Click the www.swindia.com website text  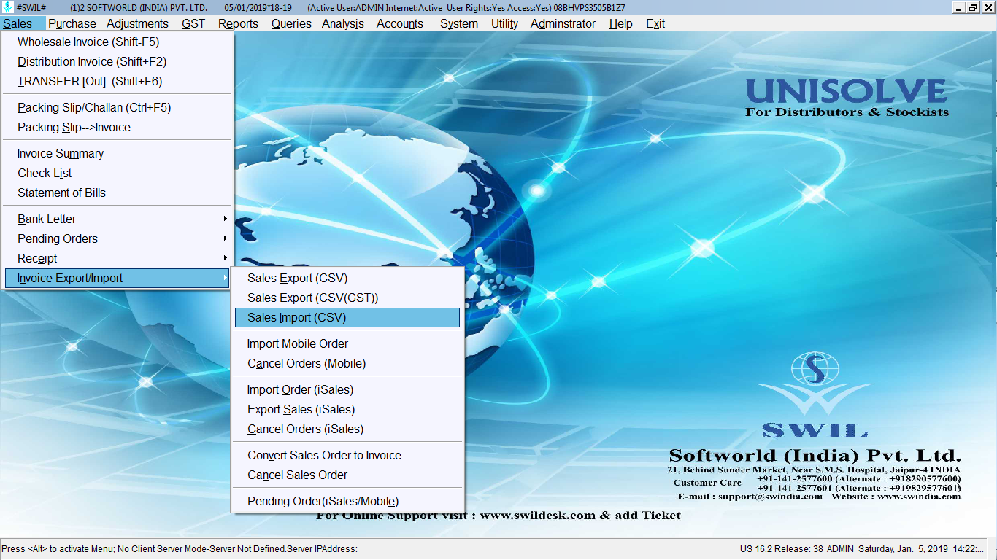(919, 497)
